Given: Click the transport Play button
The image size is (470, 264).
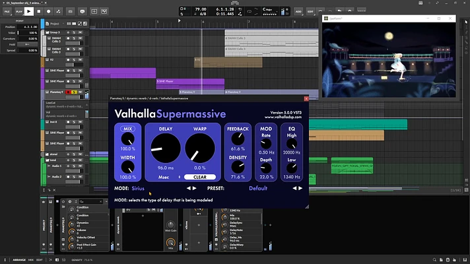Looking at the screenshot, I should coord(29,11).
